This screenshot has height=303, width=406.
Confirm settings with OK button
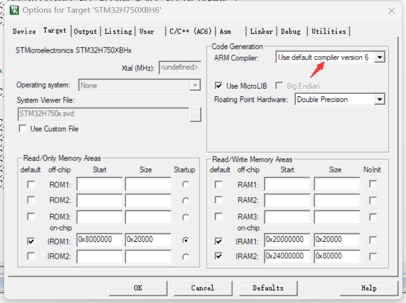[138, 288]
